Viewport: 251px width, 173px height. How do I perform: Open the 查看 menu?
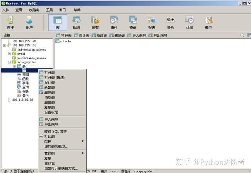coord(19,10)
